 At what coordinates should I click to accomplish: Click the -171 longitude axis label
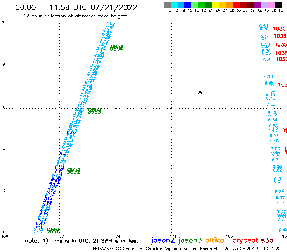[171, 236]
